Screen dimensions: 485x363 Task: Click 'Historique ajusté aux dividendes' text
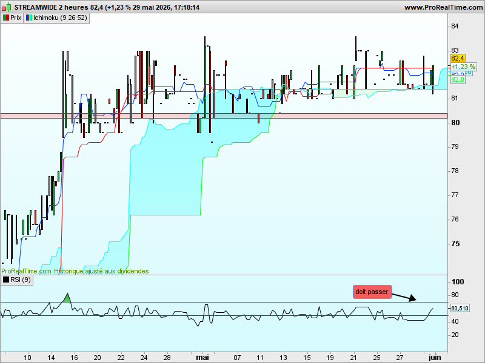[x=101, y=271]
